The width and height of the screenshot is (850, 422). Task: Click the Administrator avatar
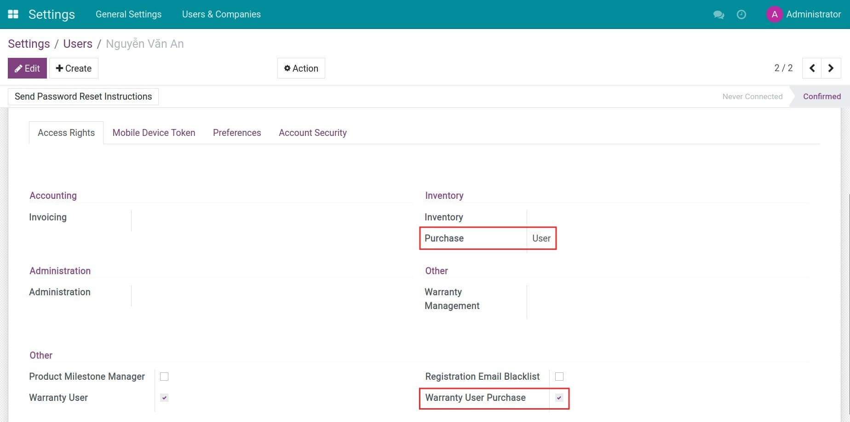click(x=775, y=14)
